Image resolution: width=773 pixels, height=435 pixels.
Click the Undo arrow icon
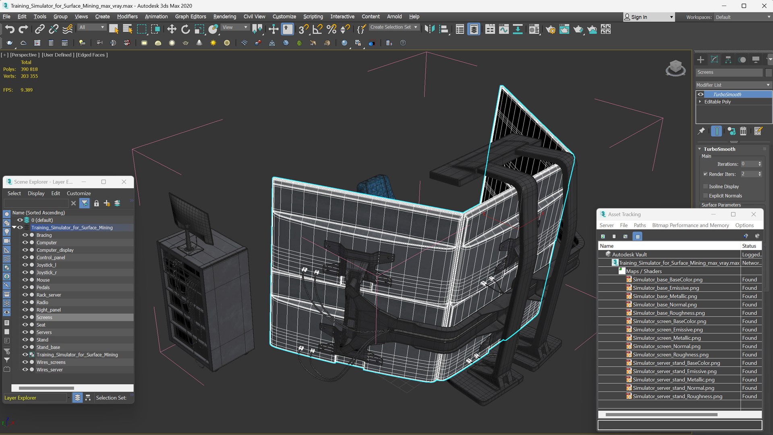(10, 29)
